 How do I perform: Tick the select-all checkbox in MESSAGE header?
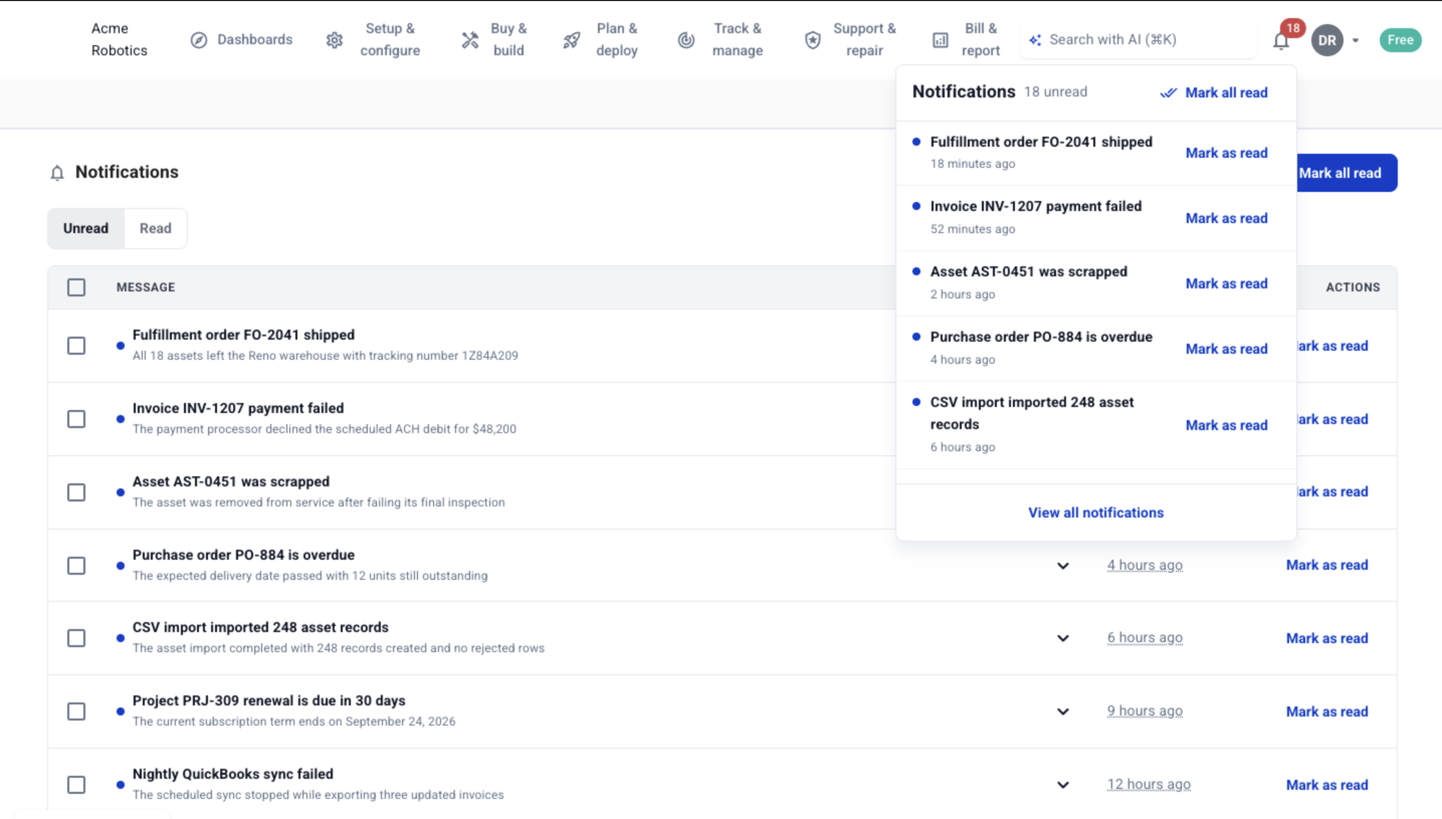pos(76,287)
